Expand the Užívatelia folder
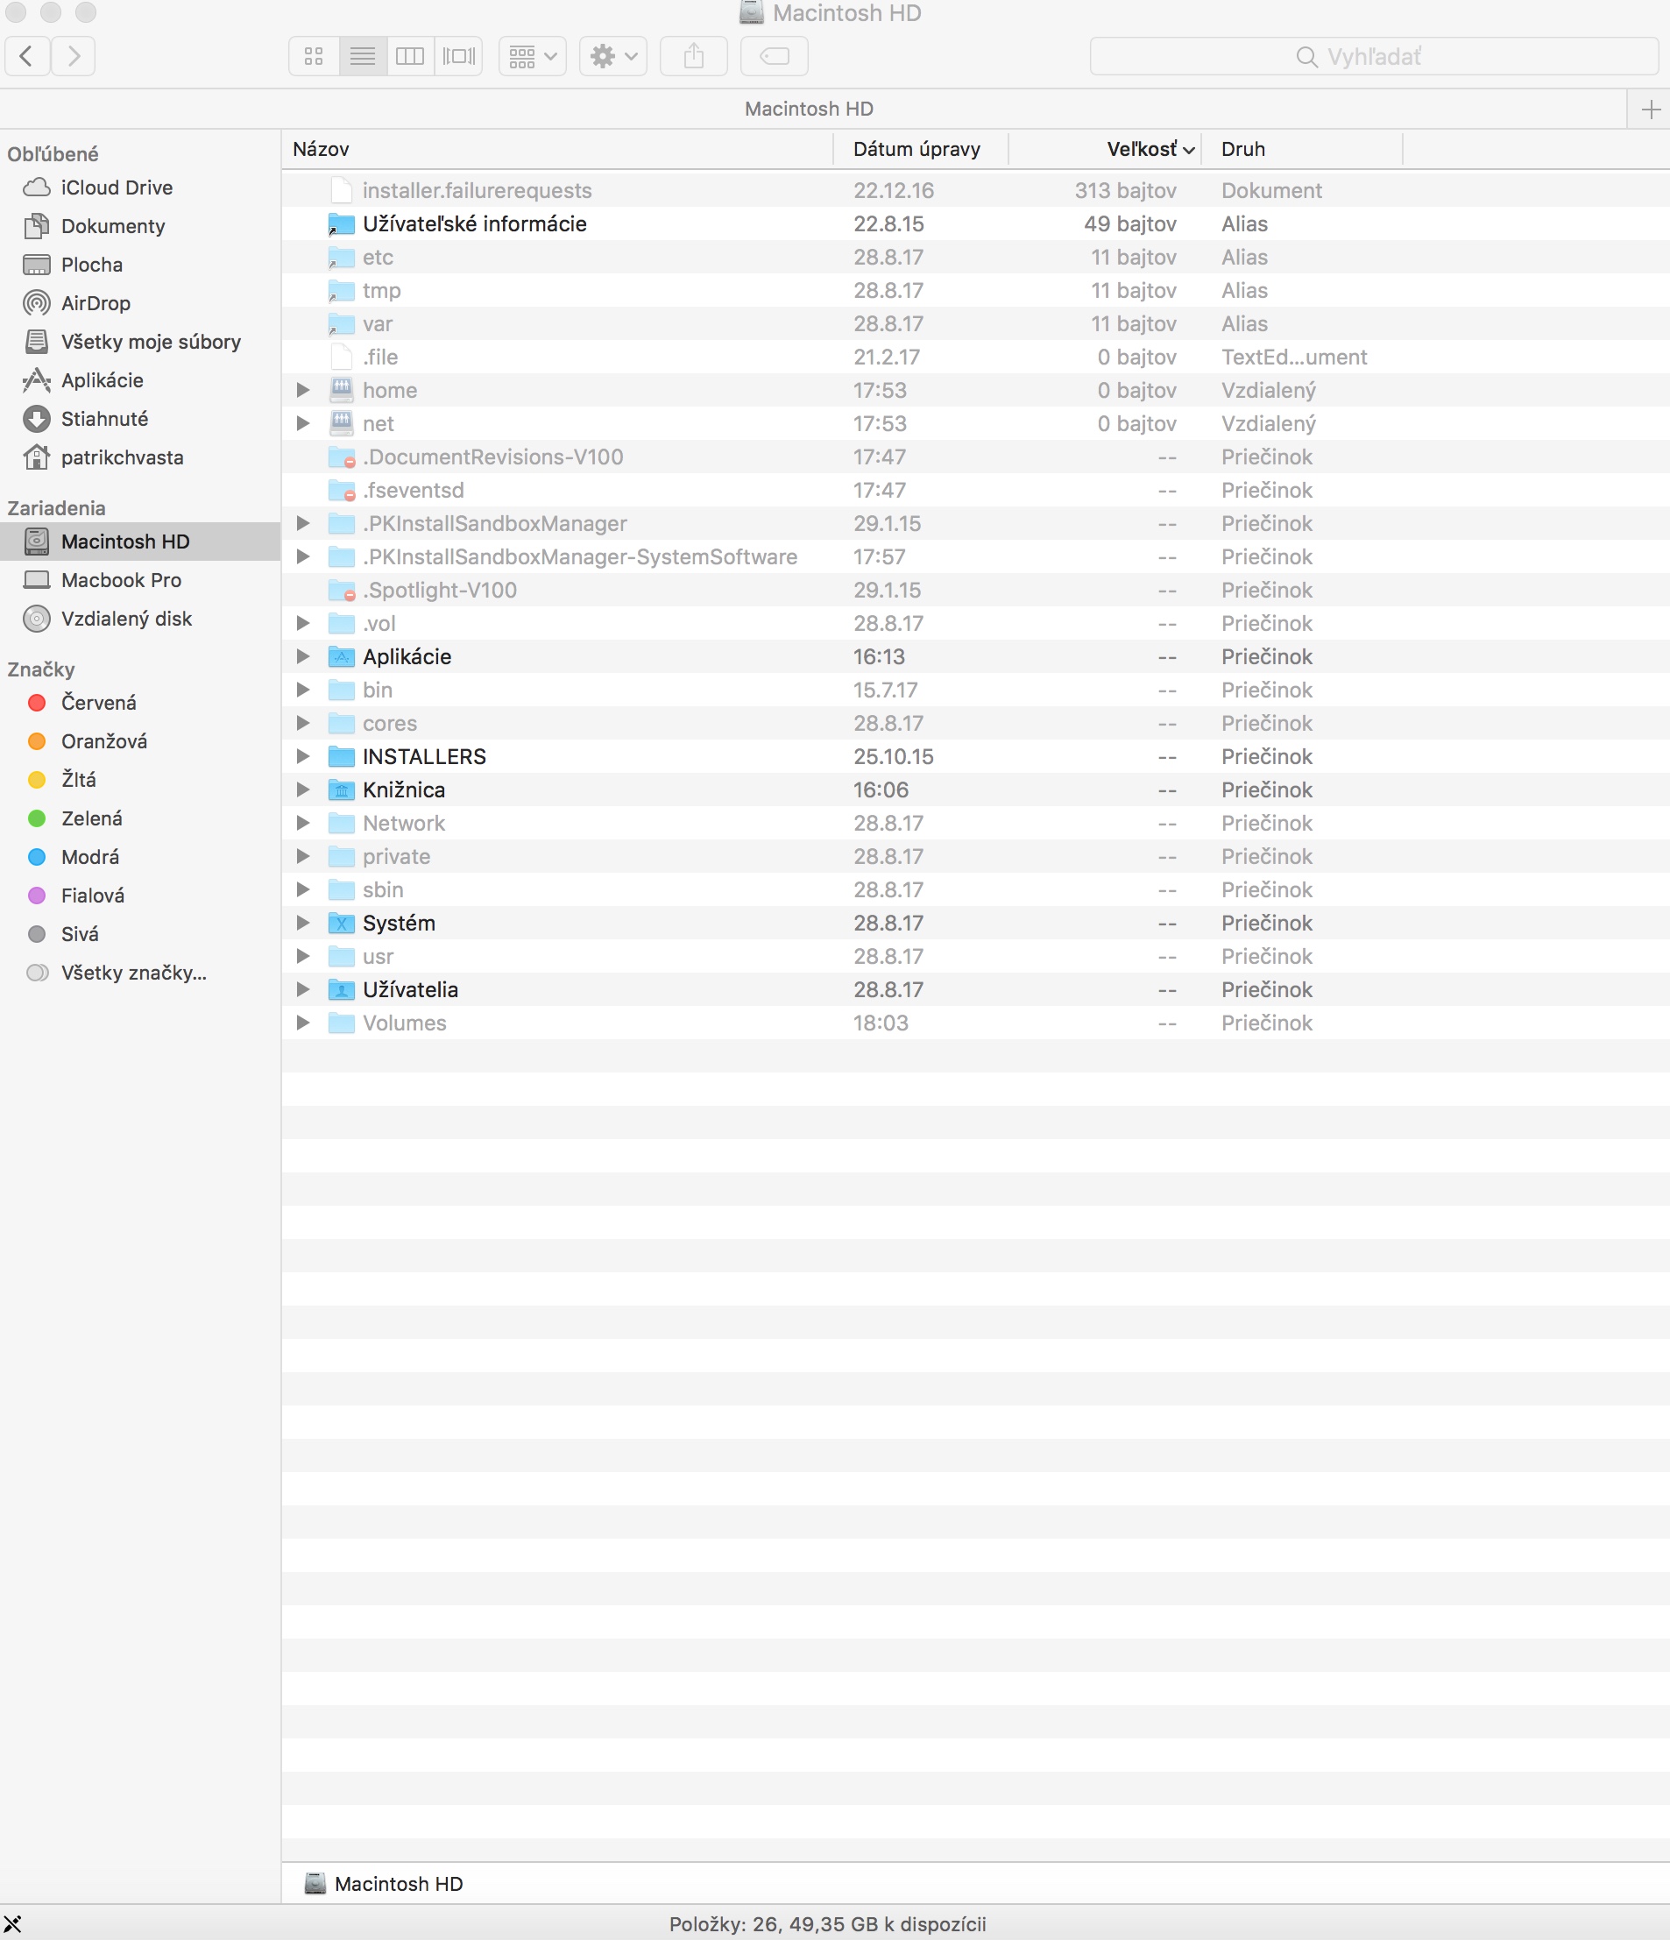Image resolution: width=1670 pixels, height=1940 pixels. click(302, 988)
